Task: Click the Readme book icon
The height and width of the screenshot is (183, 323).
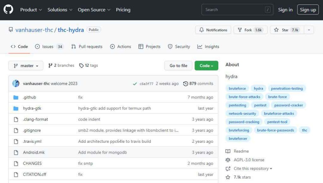Action: click(x=228, y=151)
